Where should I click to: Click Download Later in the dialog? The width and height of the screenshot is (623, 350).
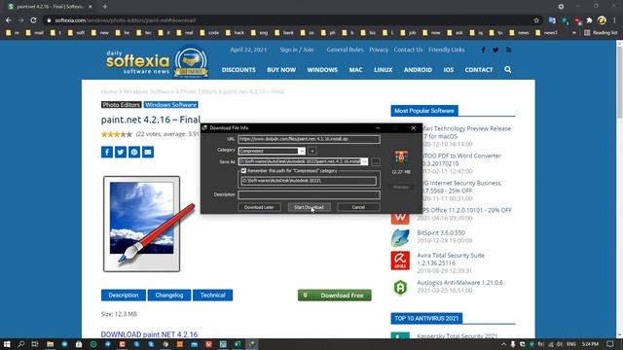pos(259,207)
